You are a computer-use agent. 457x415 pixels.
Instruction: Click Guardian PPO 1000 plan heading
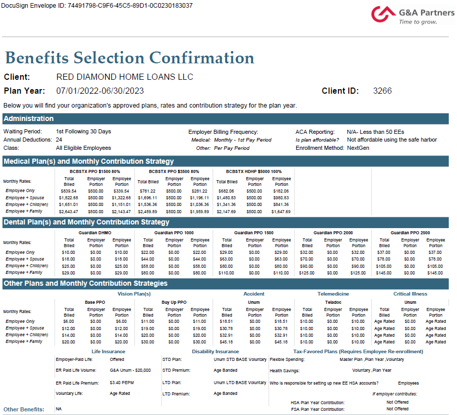click(x=174, y=233)
